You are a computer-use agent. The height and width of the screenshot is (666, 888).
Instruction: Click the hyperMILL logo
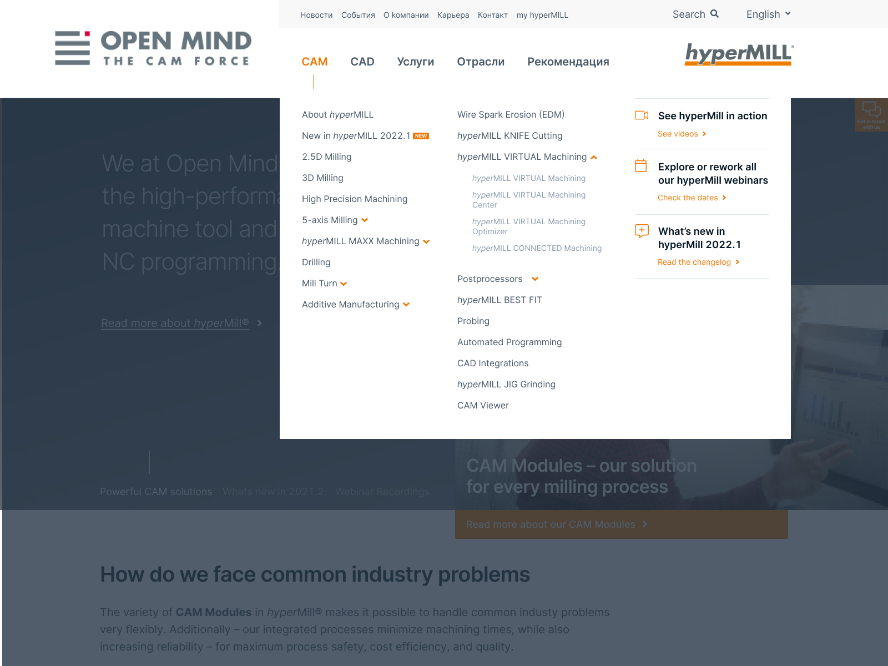739,54
